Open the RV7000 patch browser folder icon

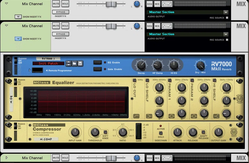pyautogui.click(x=74, y=64)
